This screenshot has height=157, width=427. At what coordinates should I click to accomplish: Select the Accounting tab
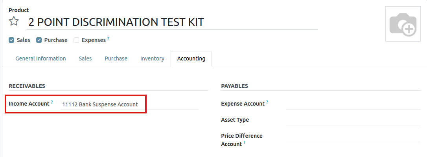191,58
